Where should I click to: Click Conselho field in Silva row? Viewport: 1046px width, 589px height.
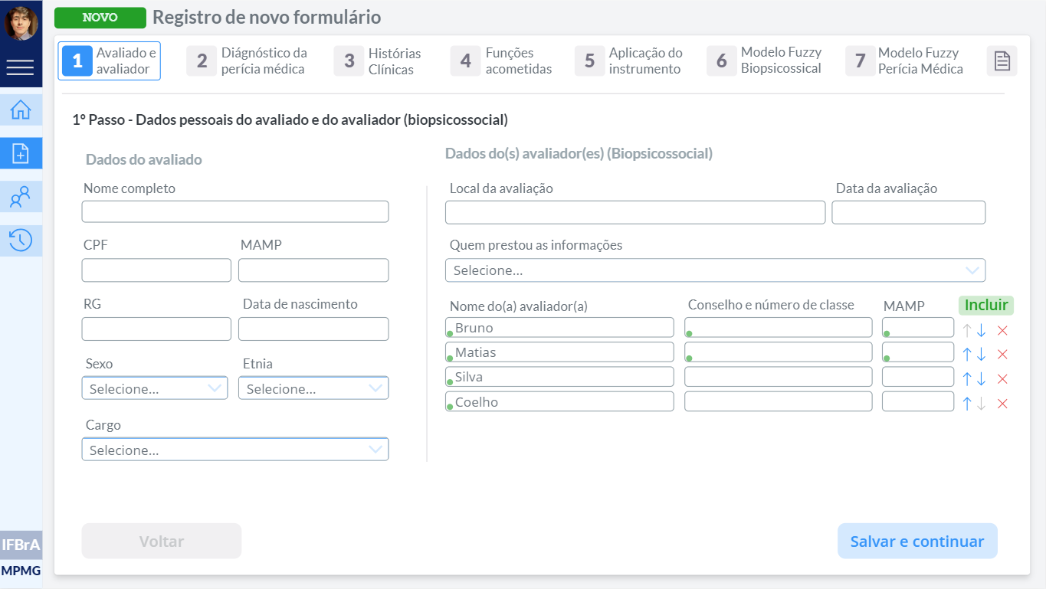click(x=778, y=377)
